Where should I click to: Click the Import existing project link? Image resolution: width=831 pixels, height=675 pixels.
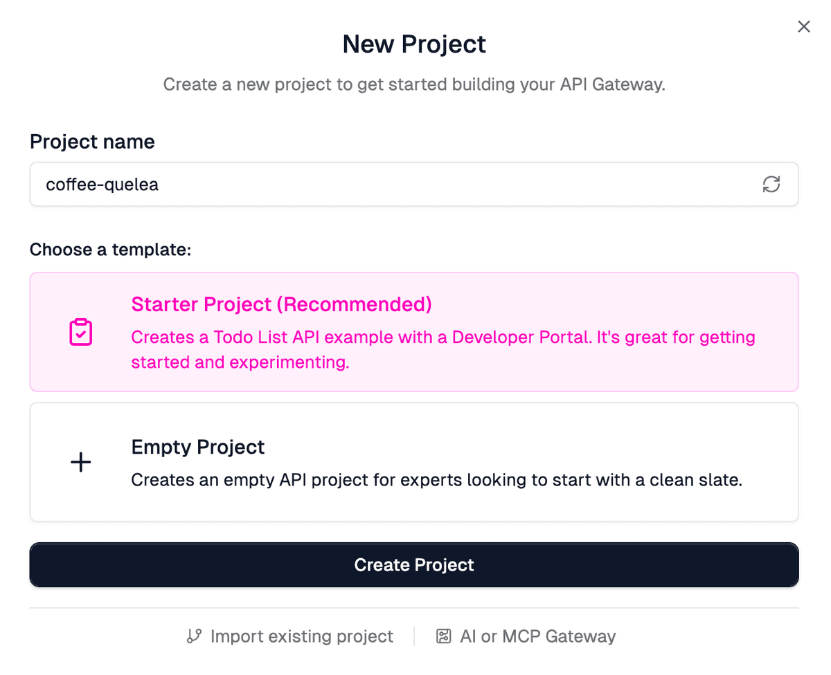tap(302, 636)
